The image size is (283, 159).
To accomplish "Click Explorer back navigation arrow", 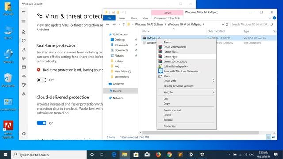I will [107, 24].
